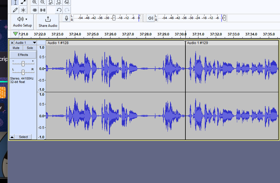
Task: Open Effects for Audio 1 track
Action: coord(23,55)
